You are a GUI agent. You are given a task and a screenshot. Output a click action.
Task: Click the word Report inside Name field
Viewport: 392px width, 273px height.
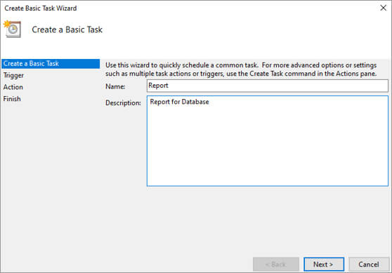[x=158, y=86]
